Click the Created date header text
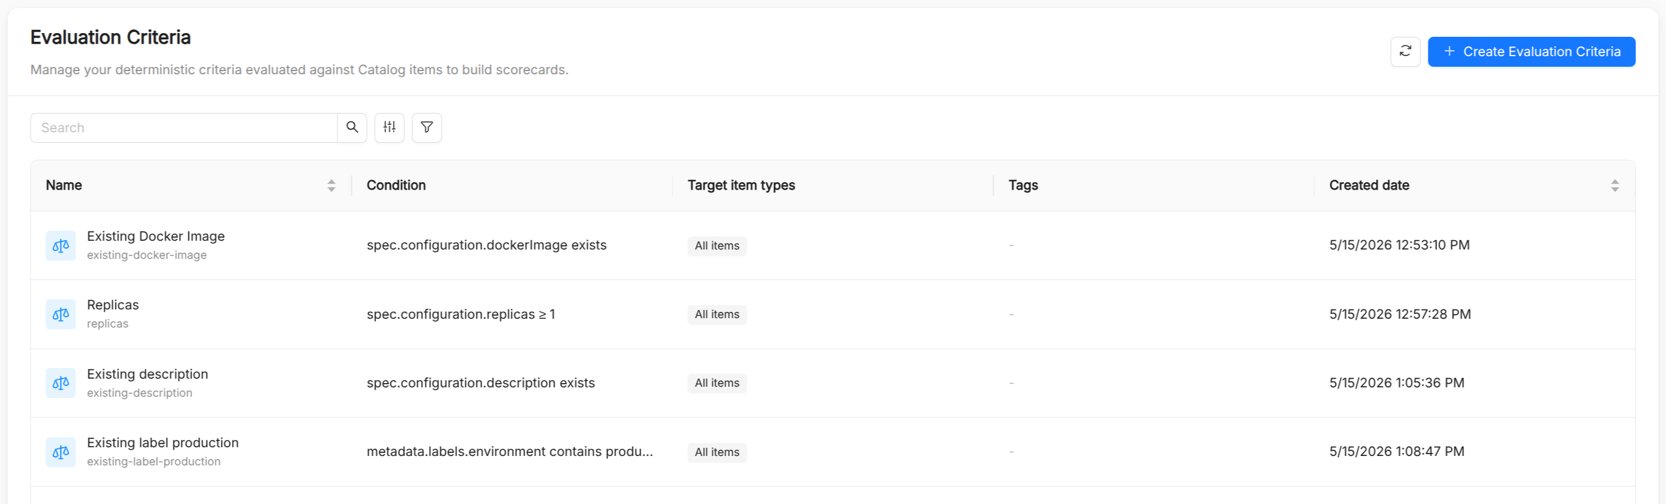The width and height of the screenshot is (1666, 504). coord(1369,185)
